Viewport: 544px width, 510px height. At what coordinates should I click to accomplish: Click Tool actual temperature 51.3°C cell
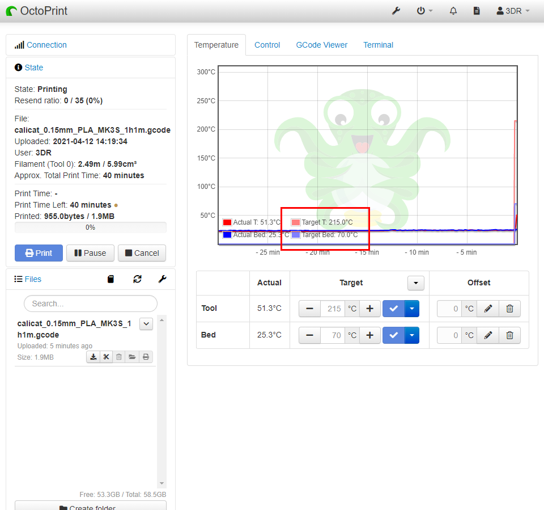[269, 308]
